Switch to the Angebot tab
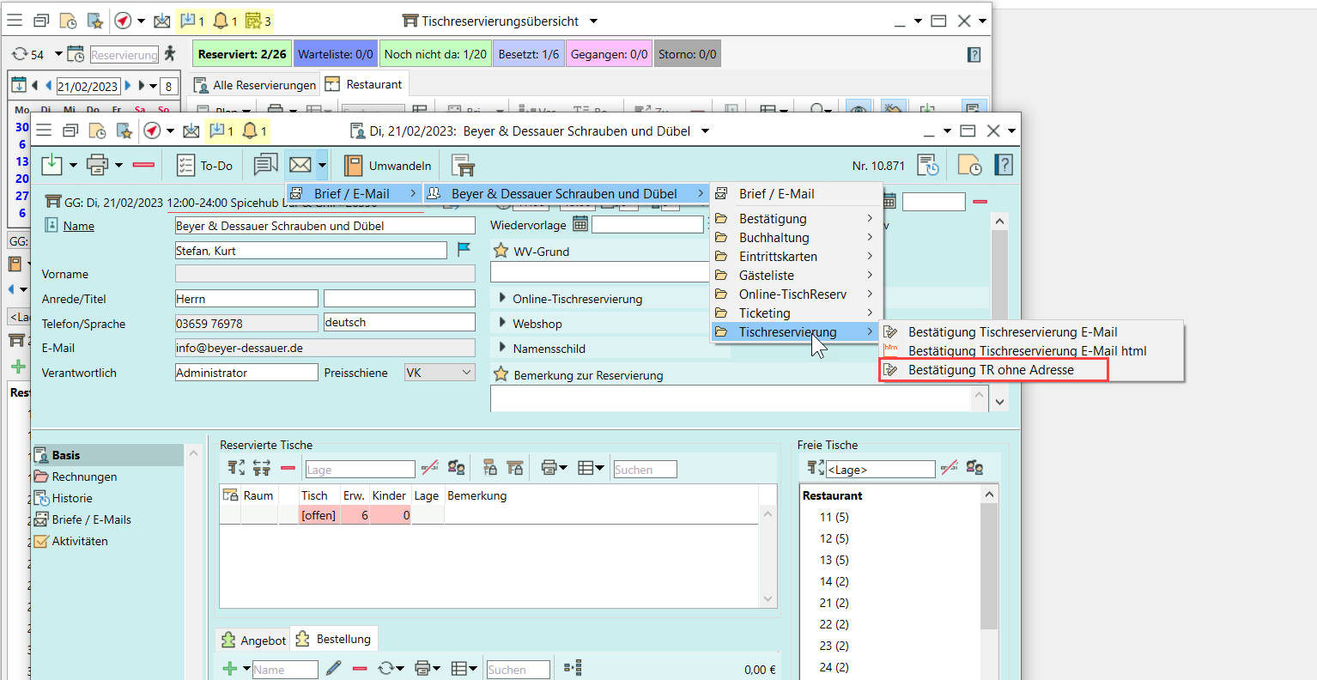The image size is (1317, 680). point(253,641)
